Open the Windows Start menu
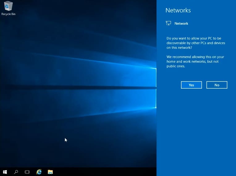The height and width of the screenshot is (176, 236). coord(5,172)
